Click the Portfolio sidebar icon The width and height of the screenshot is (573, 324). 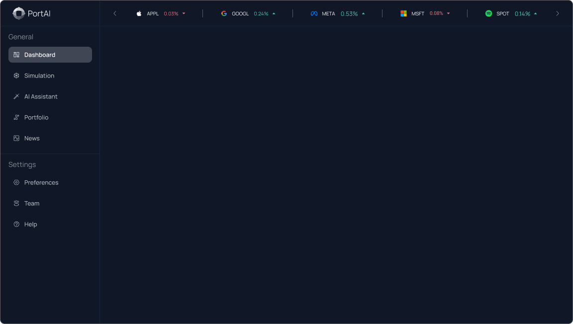point(16,117)
